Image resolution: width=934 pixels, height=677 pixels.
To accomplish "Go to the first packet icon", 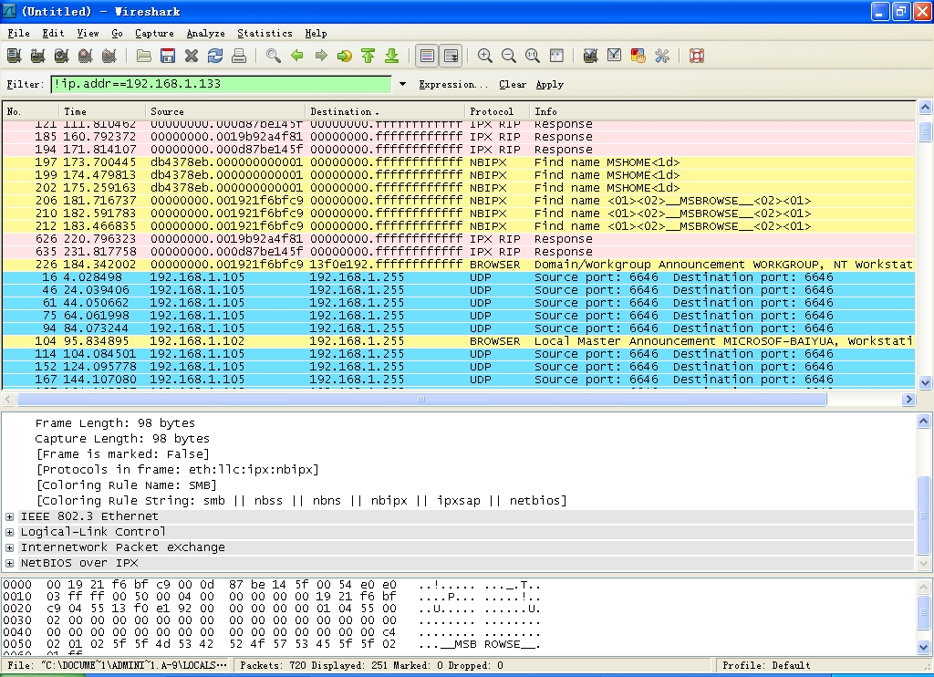I will click(368, 57).
